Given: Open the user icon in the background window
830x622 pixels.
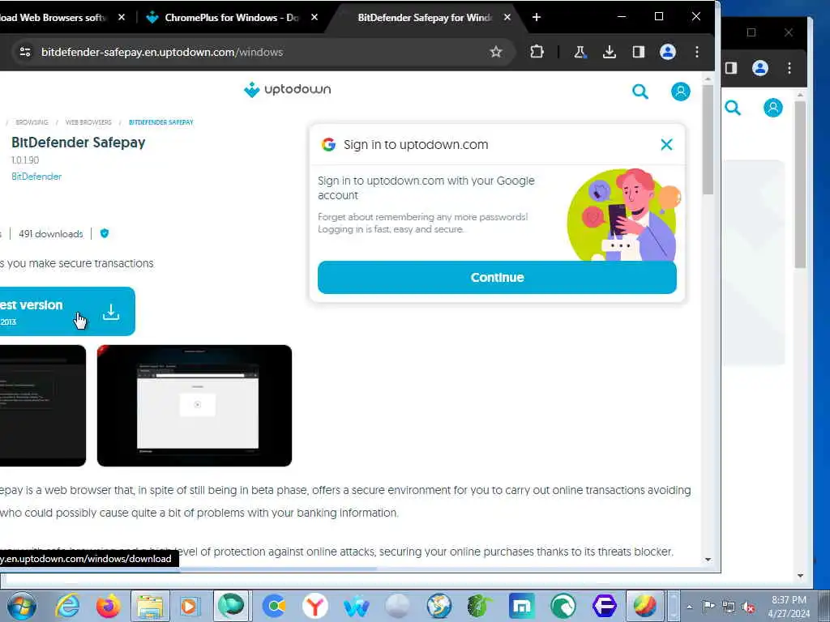Looking at the screenshot, I should tap(772, 108).
